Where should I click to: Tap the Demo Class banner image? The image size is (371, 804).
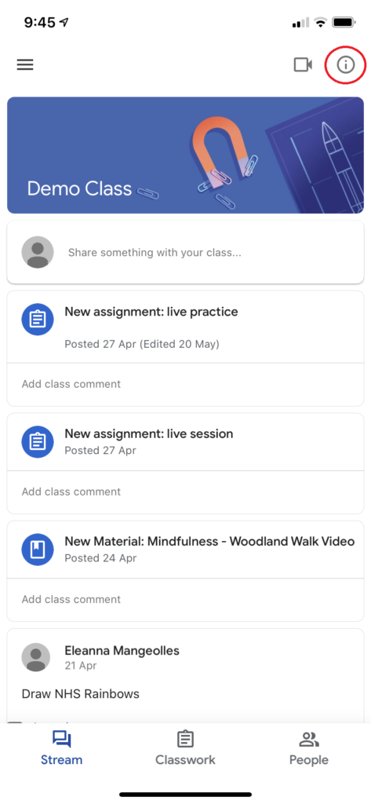185,155
